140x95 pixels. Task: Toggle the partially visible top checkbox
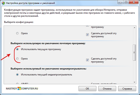coord(87,26)
